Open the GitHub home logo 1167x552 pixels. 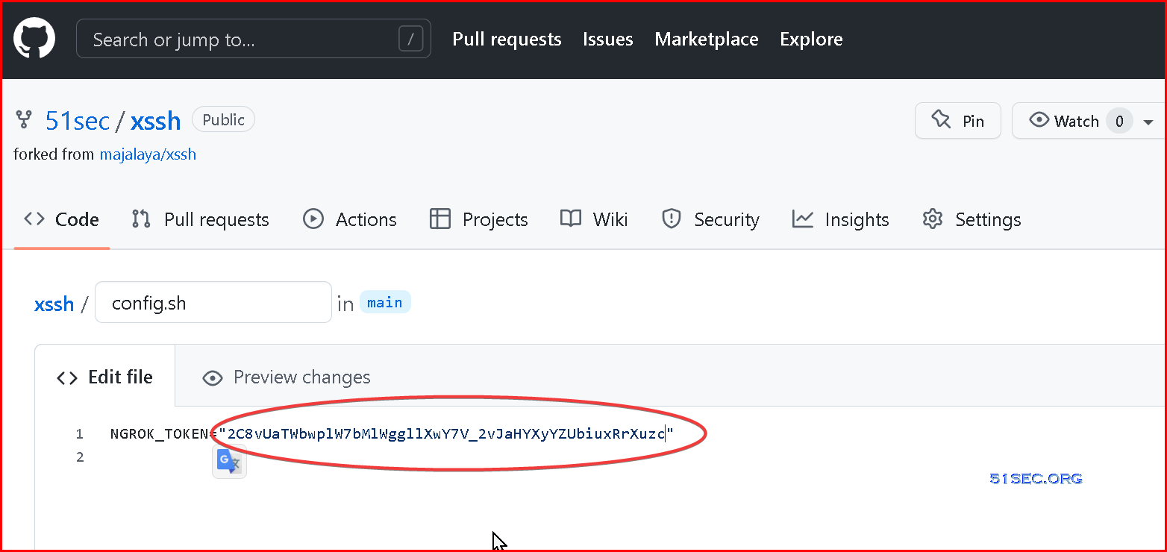34,39
